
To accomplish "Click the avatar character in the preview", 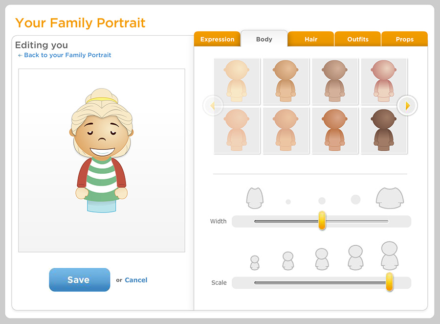I will (102, 150).
